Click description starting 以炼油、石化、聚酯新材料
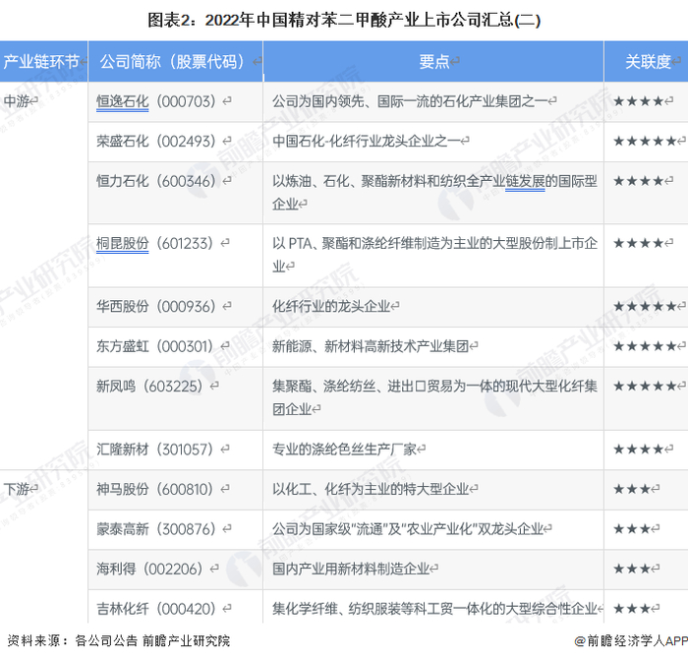This screenshot has height=661, width=688. coord(434,193)
